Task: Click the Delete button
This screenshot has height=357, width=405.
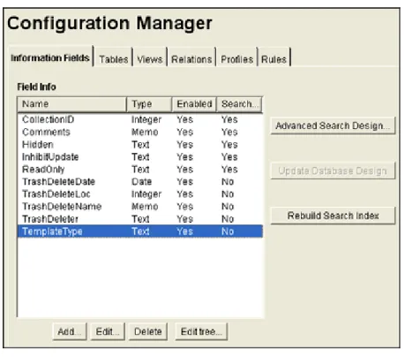Action: coord(148,331)
